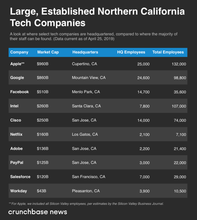Select the Workday company name
Viewport: 197px width, 220px height.
point(19,191)
